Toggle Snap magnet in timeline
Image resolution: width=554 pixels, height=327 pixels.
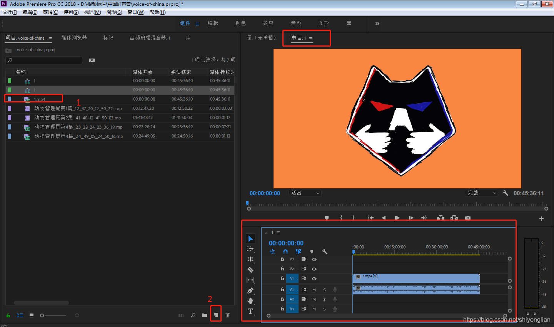coord(285,252)
